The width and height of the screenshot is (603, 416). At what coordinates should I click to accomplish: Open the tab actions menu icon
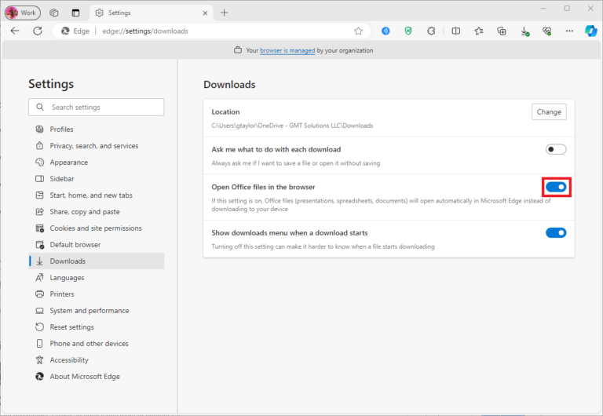tap(75, 13)
